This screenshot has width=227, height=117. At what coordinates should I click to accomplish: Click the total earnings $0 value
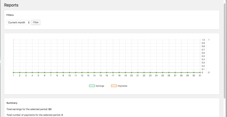point(50,109)
